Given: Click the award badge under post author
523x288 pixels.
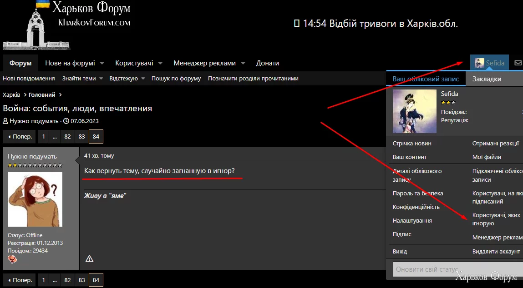Looking at the screenshot, I should pos(12,259).
